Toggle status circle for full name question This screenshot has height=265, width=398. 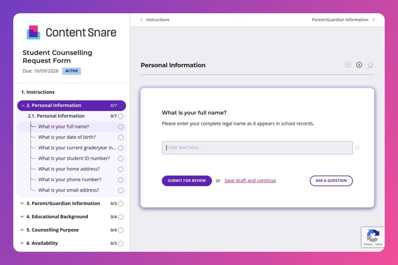coord(121,127)
